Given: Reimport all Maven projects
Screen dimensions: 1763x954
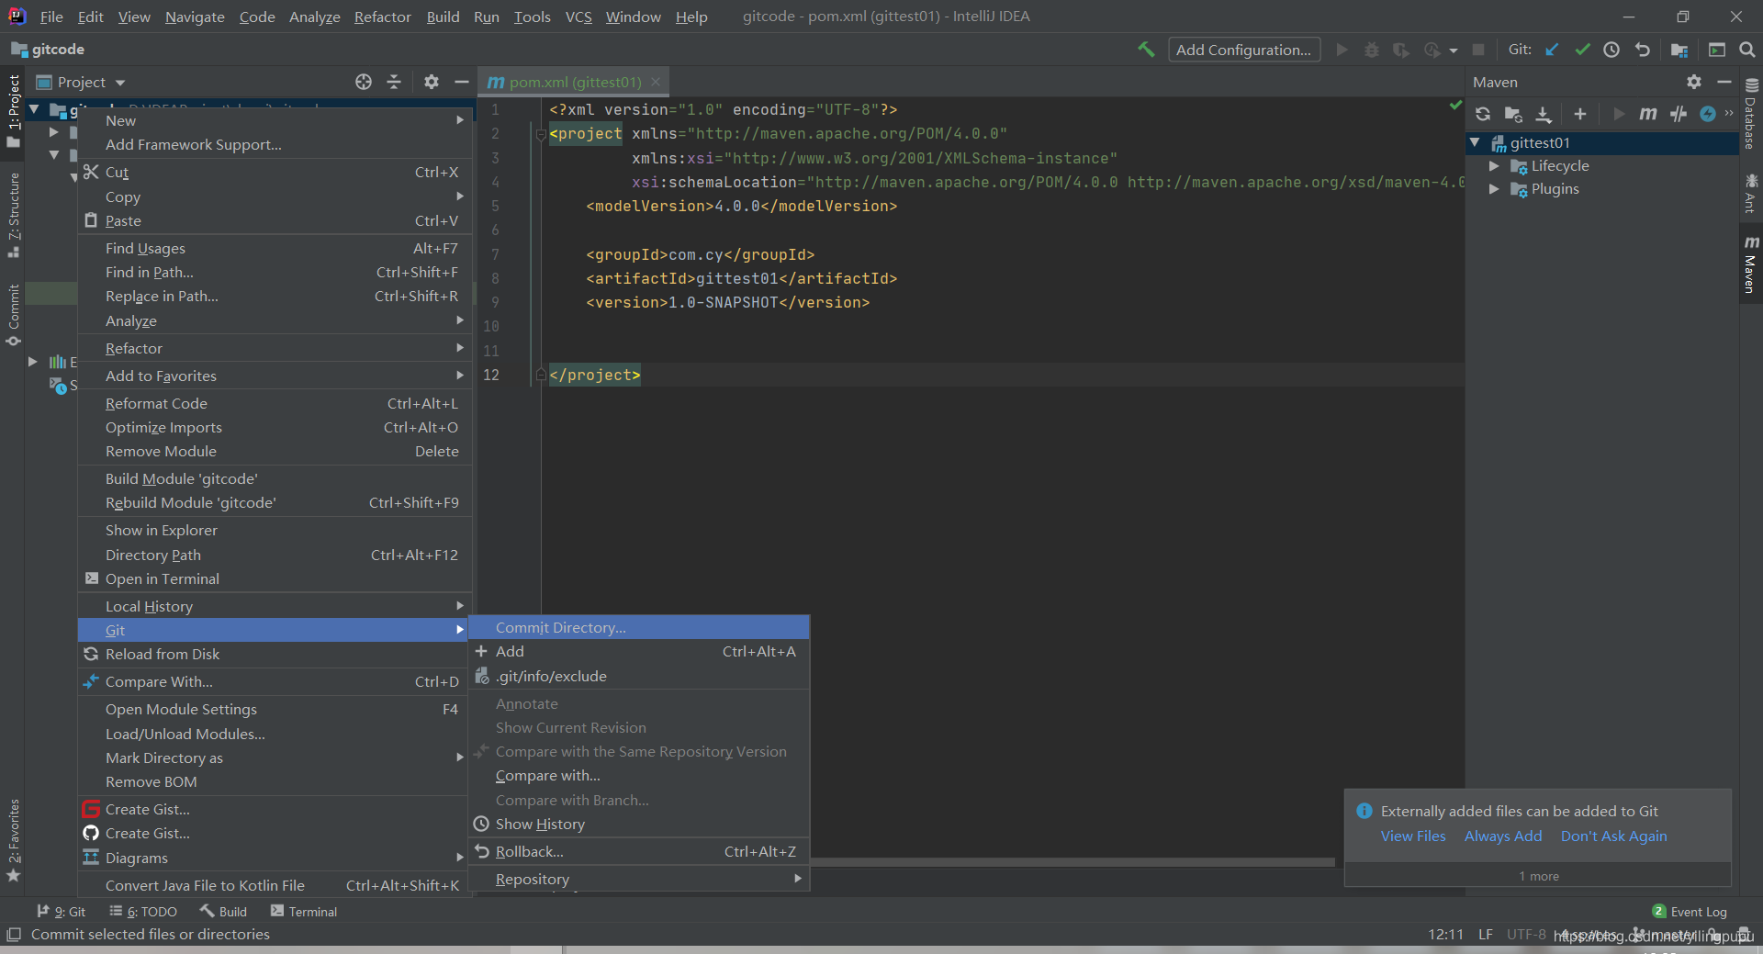Looking at the screenshot, I should tap(1483, 114).
